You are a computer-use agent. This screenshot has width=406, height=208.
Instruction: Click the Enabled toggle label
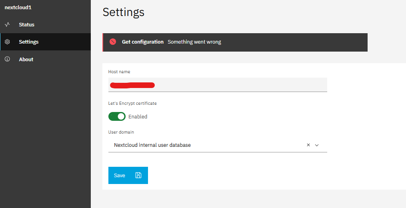pyautogui.click(x=138, y=116)
